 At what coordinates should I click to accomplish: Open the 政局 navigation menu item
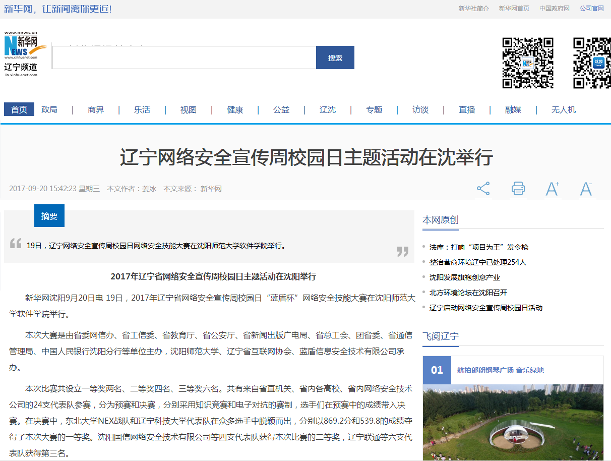[x=49, y=109]
